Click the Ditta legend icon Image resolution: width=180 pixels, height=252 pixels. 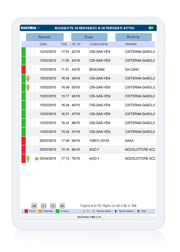[x=138, y=211]
